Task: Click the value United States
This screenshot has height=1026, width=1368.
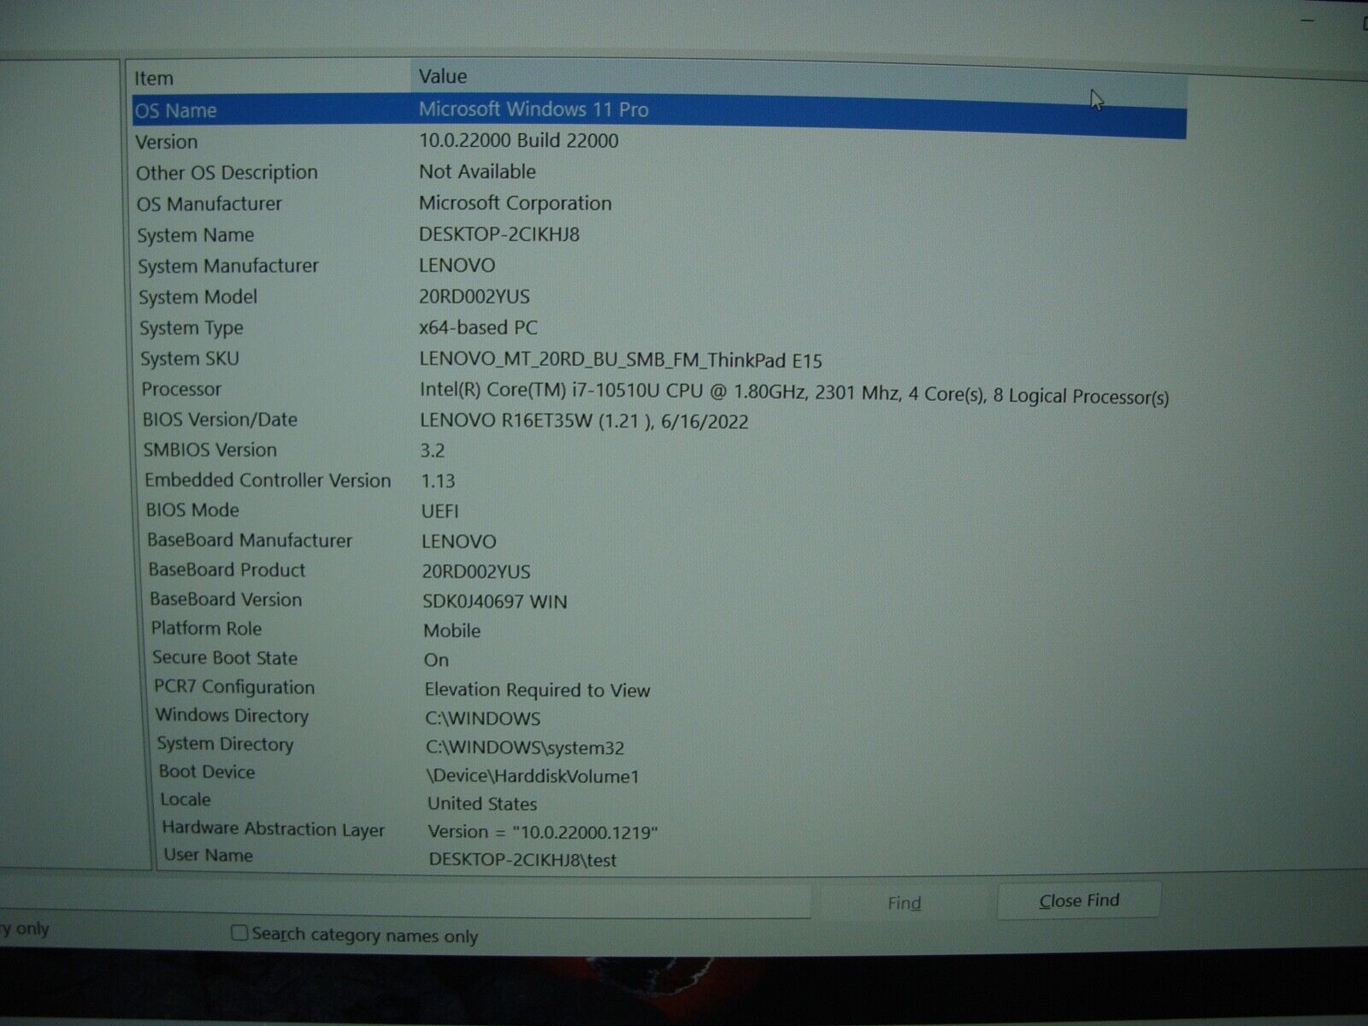Action: 482,804
